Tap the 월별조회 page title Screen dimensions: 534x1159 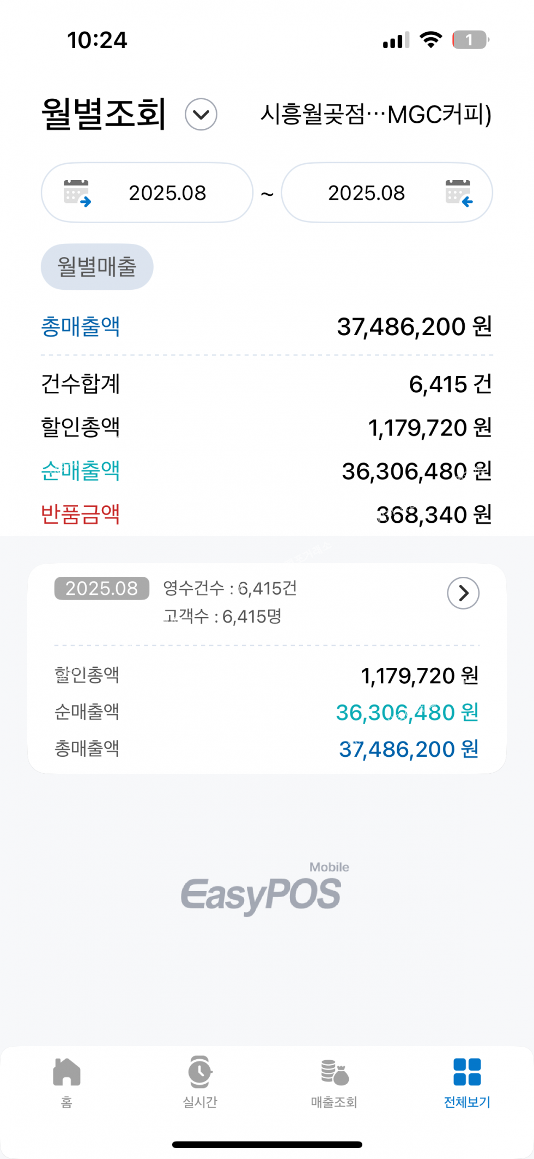click(x=104, y=115)
